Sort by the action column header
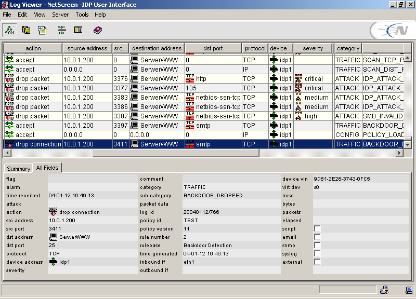The width and height of the screenshot is (416, 299). pyautogui.click(x=33, y=48)
